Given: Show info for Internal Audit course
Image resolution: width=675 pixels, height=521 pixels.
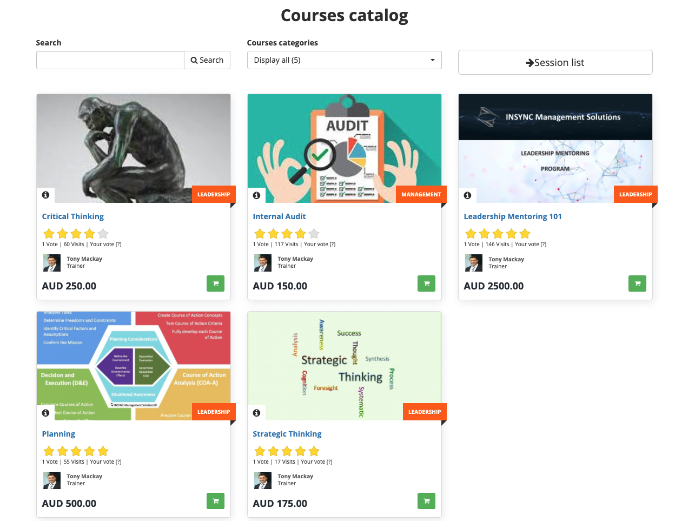Looking at the screenshot, I should pos(257,195).
